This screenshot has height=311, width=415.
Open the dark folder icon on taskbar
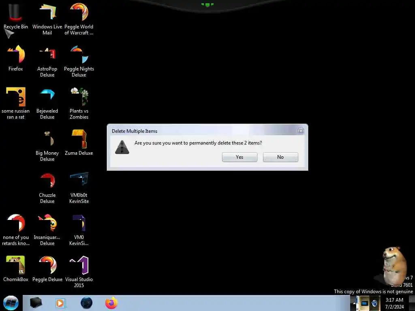pos(36,303)
